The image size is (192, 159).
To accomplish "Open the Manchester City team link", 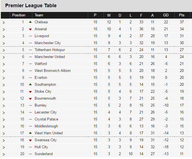I will pyautogui.click(x=48, y=43).
